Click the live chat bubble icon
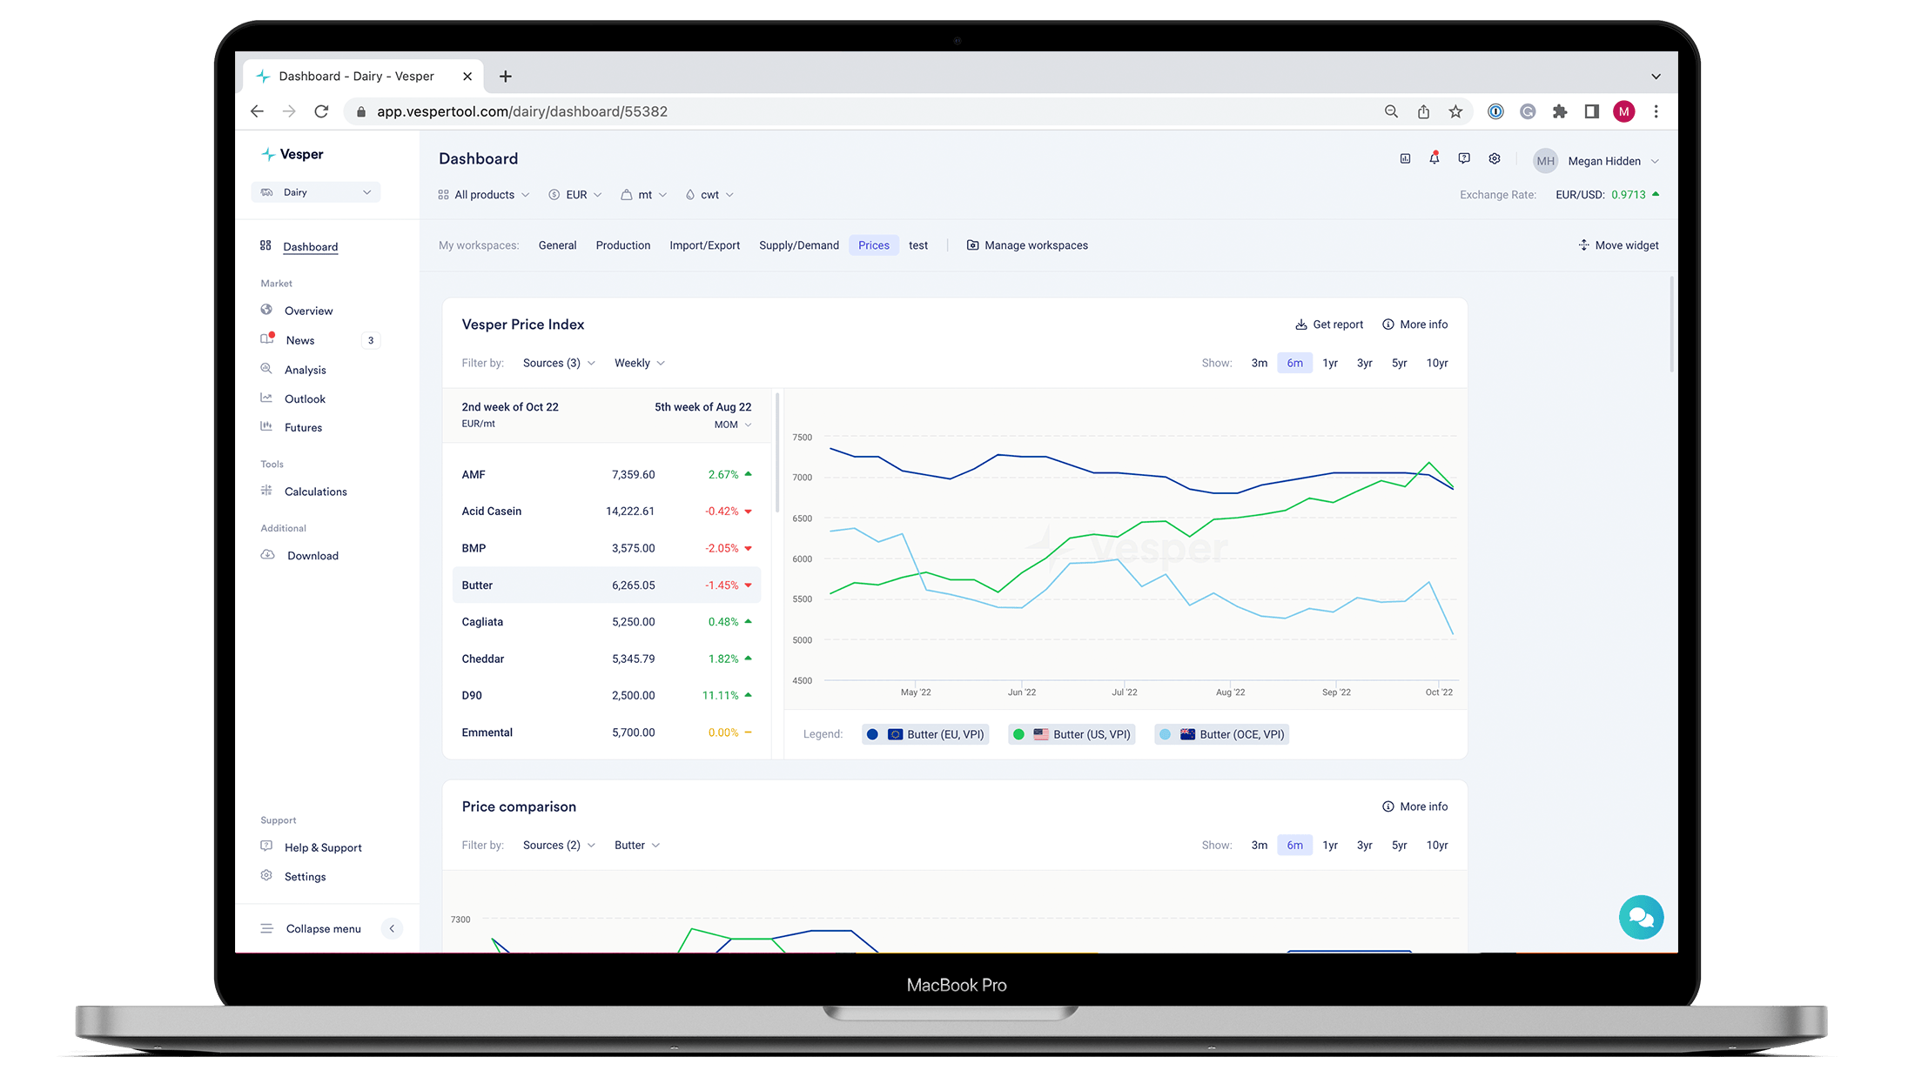 1641,917
